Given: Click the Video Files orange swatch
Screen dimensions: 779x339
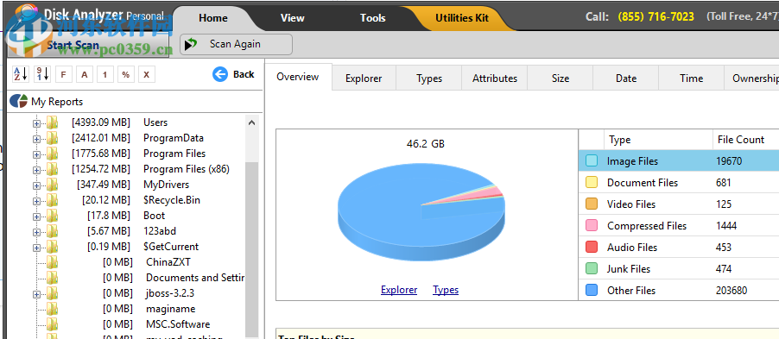Looking at the screenshot, I should pos(592,204).
